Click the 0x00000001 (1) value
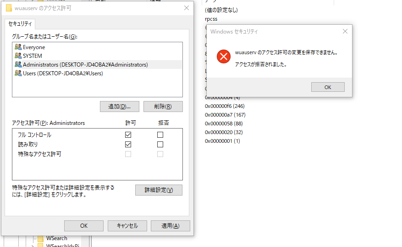The width and height of the screenshot is (402, 247). 222,141
